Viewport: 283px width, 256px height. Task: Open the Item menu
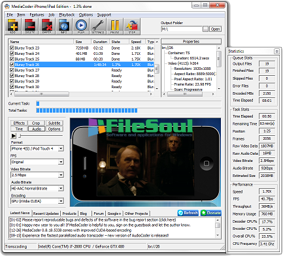coord(21,15)
